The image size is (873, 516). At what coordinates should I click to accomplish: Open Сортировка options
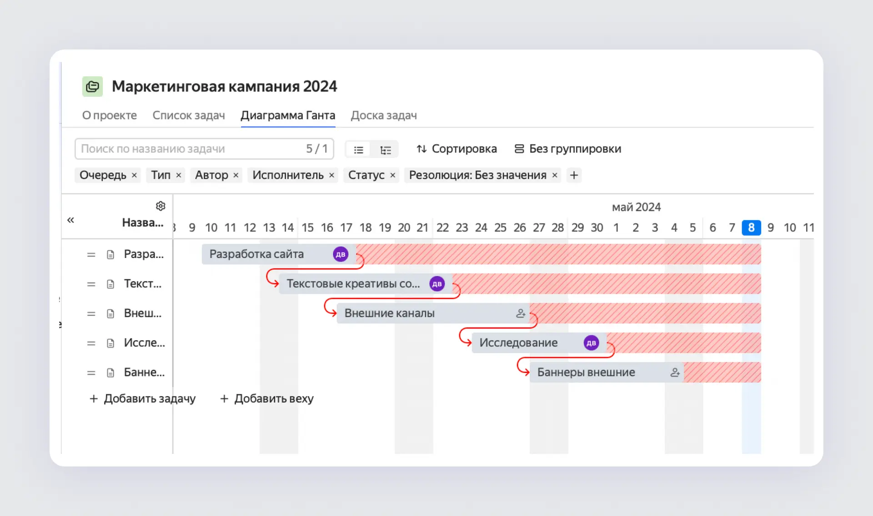(457, 149)
